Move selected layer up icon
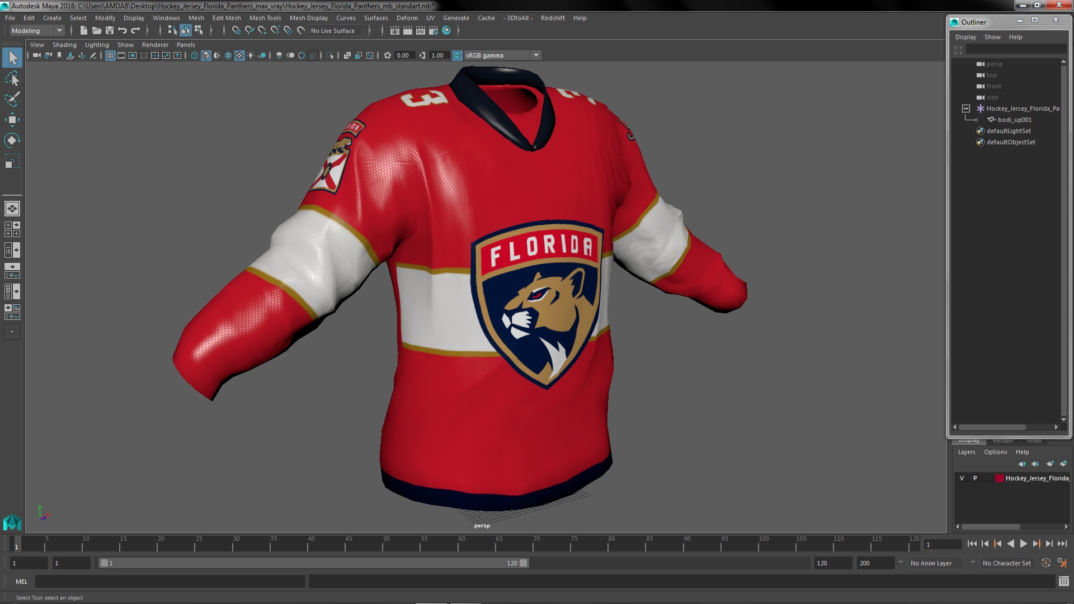The image size is (1074, 604). point(1022,464)
